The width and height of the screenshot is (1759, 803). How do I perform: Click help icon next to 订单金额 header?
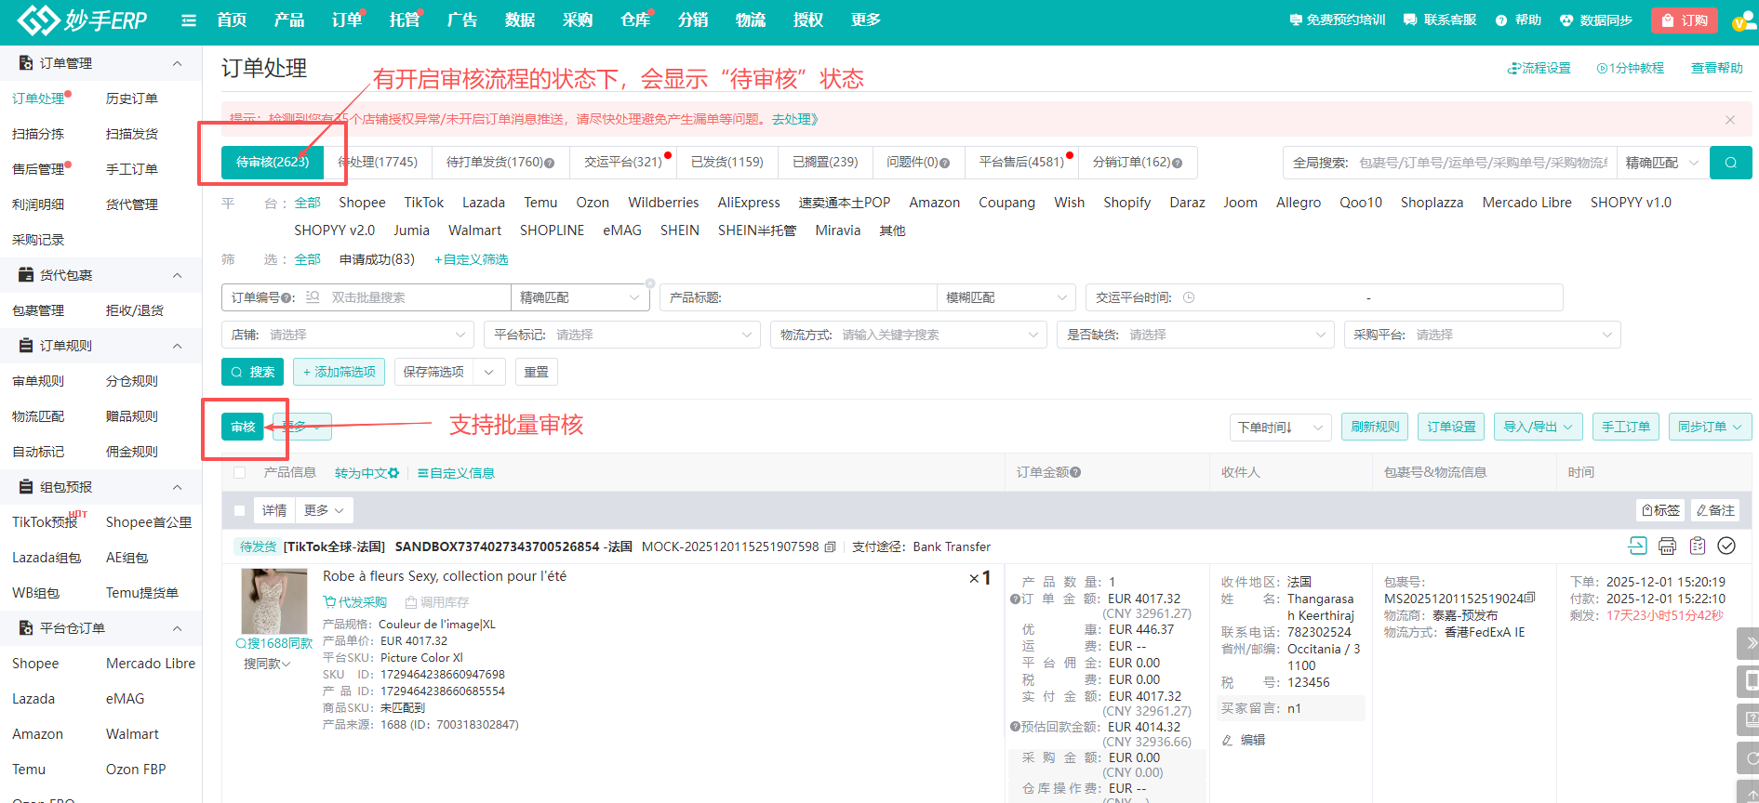(1075, 472)
